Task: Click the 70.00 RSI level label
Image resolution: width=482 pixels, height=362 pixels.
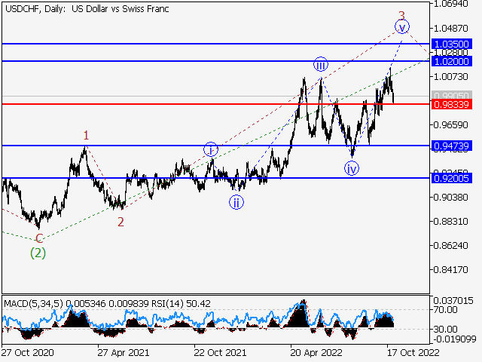Action: pos(446,310)
